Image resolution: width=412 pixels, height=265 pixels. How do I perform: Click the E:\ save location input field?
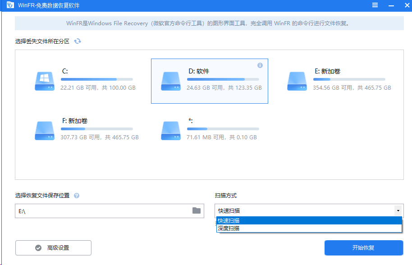pos(90,210)
